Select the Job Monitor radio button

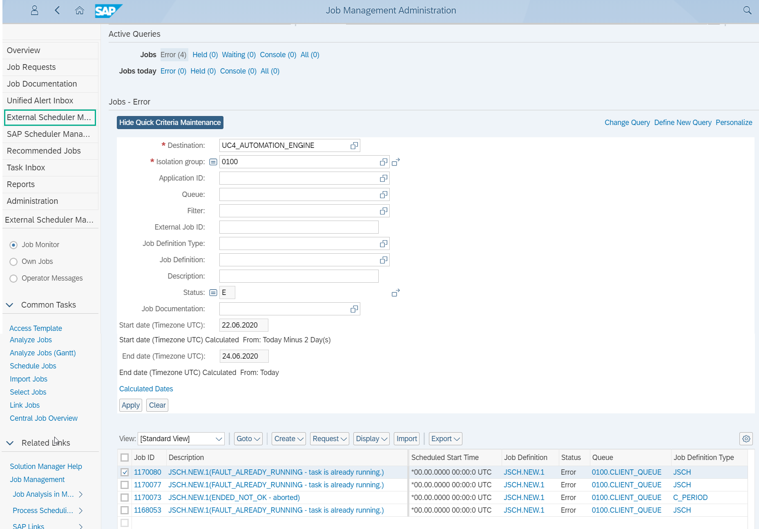pyautogui.click(x=13, y=245)
